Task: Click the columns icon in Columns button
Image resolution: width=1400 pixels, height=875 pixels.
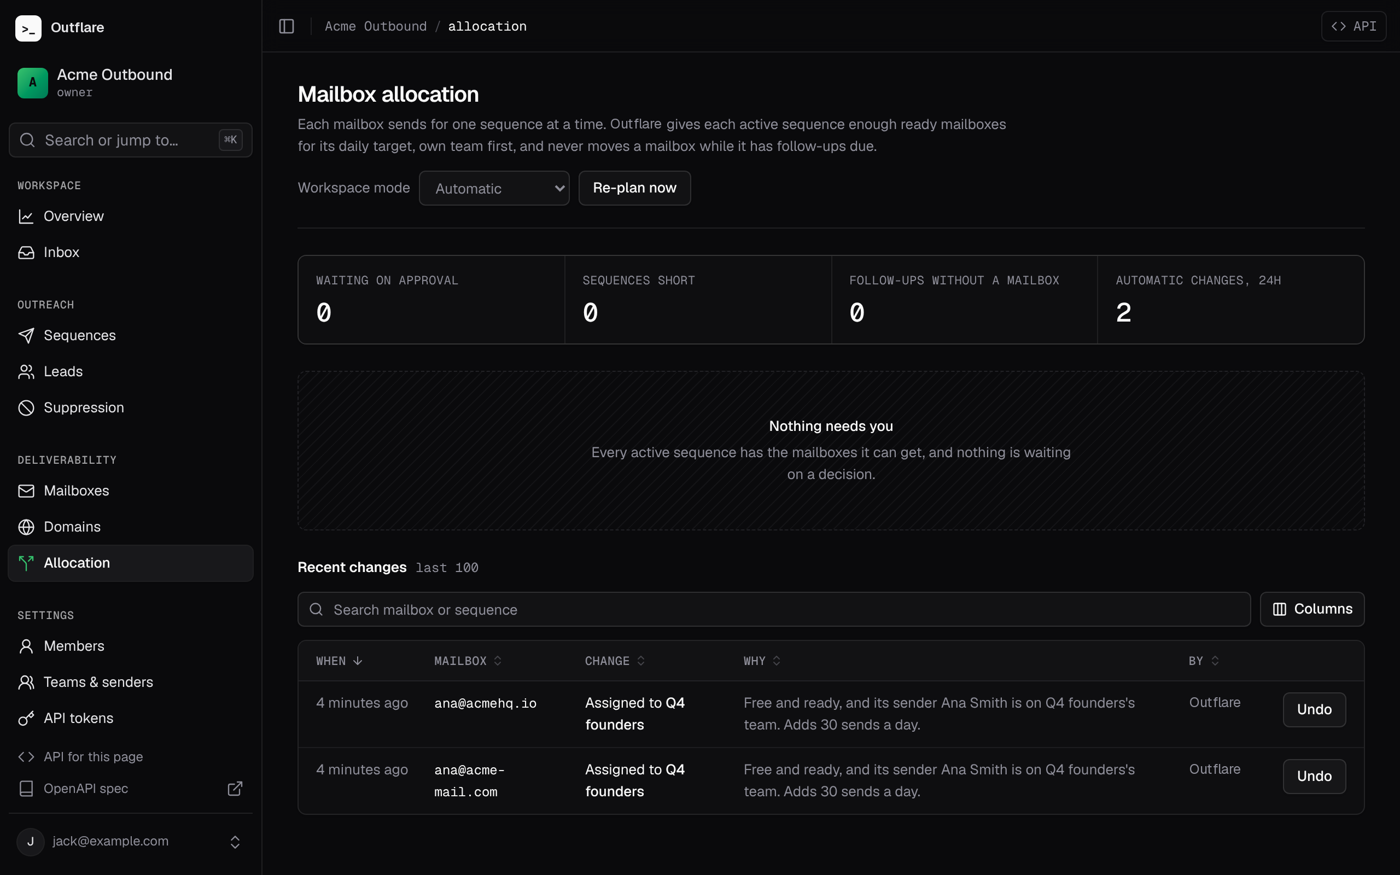Action: click(1279, 609)
